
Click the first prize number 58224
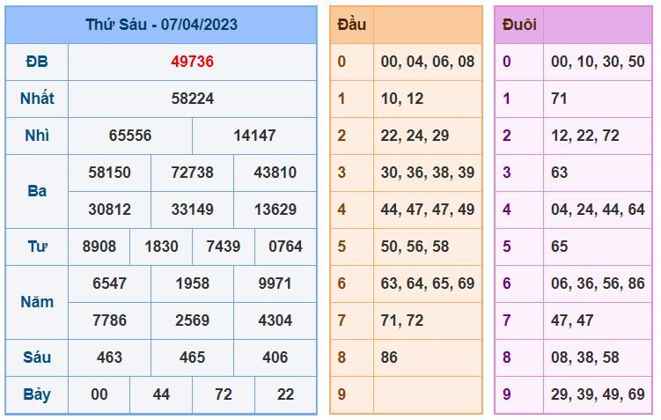[192, 99]
